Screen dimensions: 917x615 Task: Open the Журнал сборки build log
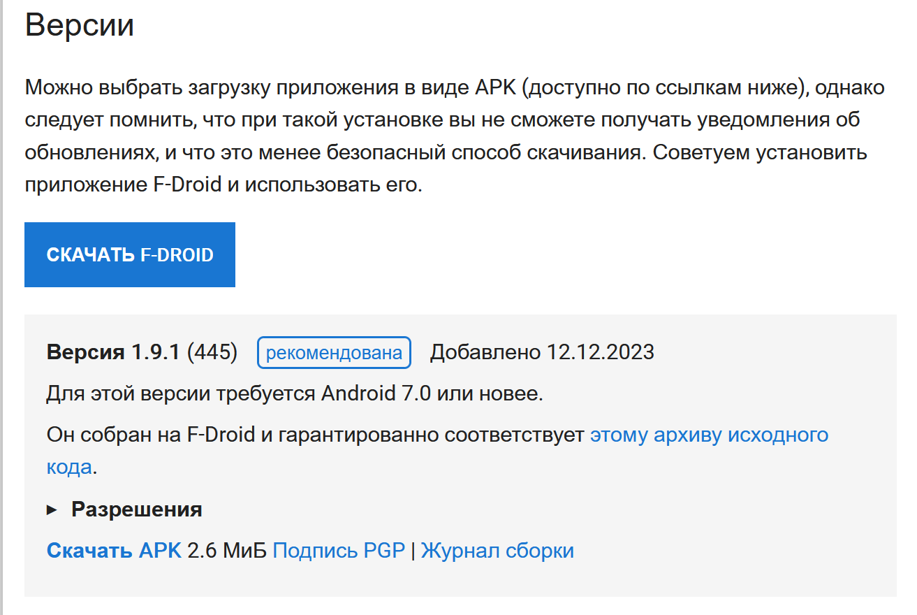coord(497,551)
